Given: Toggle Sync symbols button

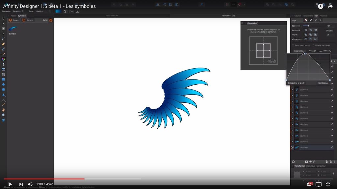Looking at the screenshot, I should 51,20.
